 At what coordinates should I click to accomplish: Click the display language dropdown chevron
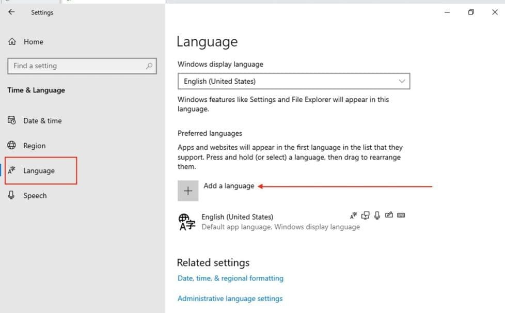(402, 81)
